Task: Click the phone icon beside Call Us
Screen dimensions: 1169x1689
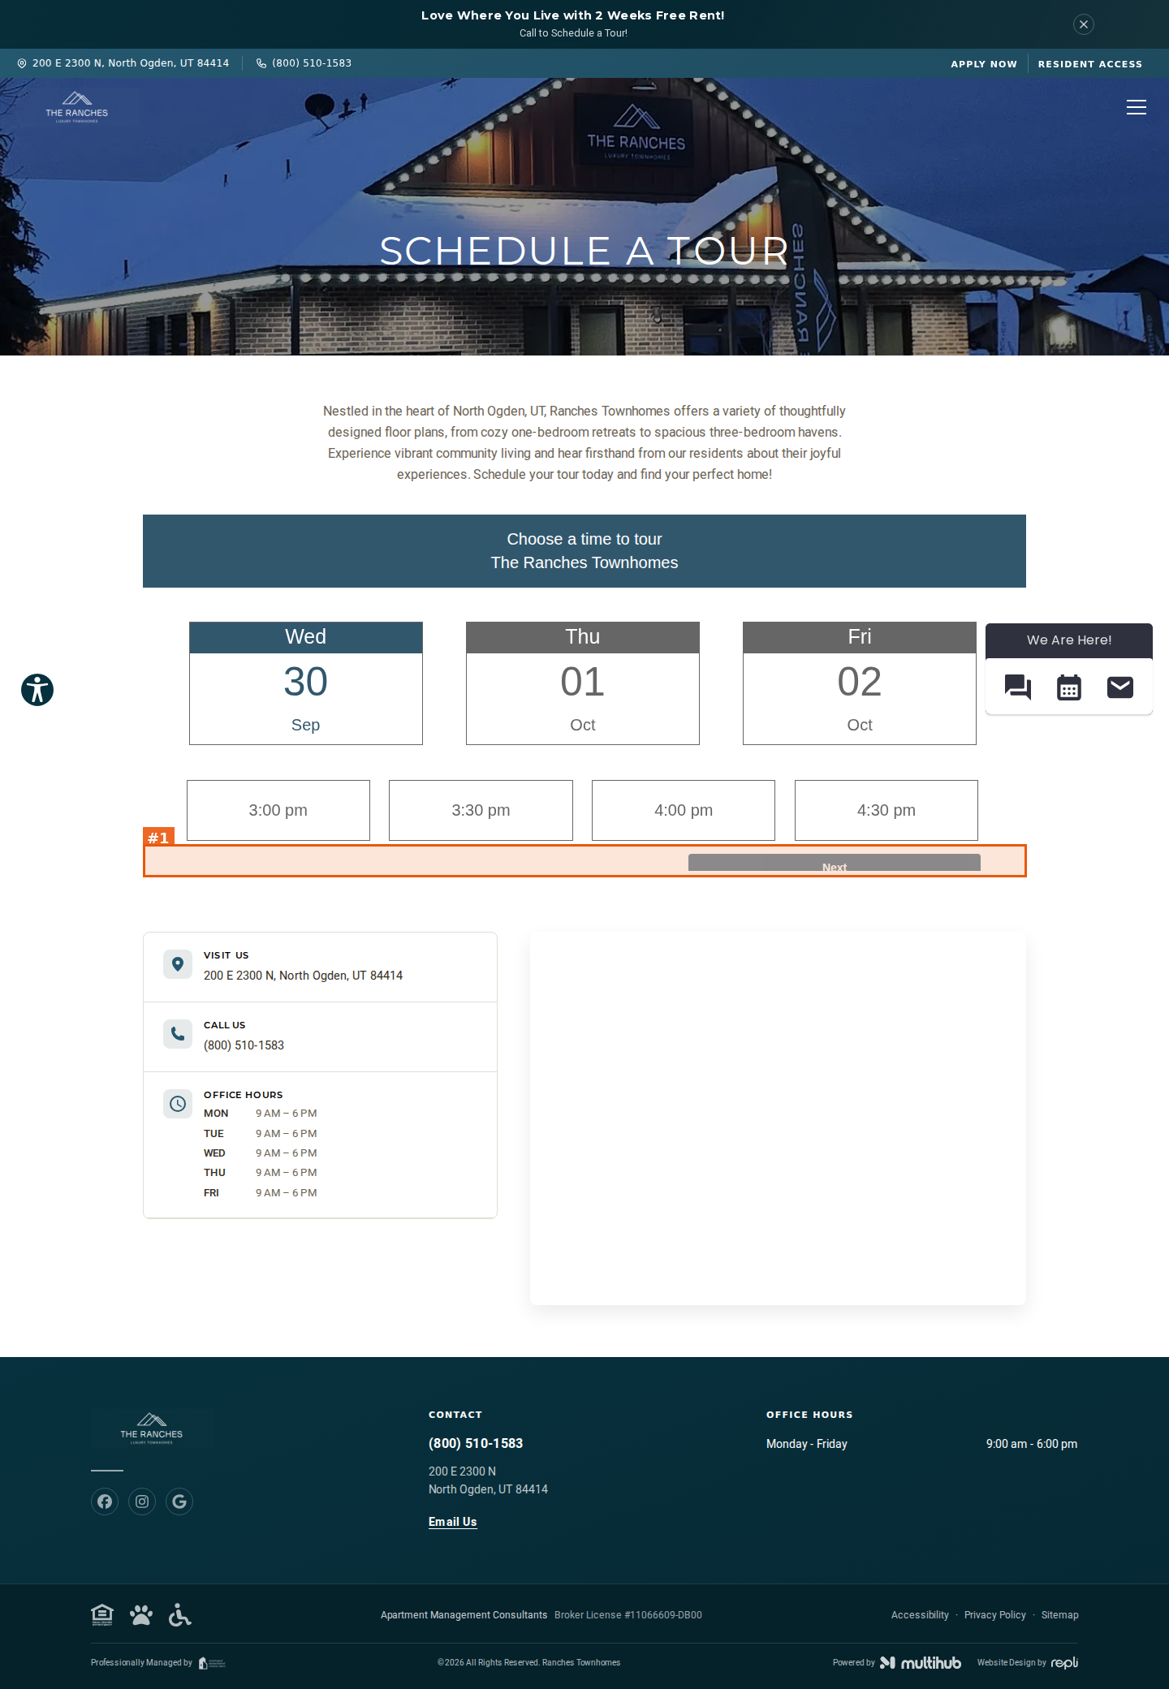Action: [178, 1034]
